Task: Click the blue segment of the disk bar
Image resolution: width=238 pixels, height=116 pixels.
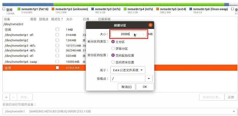Action: coord(28,5)
